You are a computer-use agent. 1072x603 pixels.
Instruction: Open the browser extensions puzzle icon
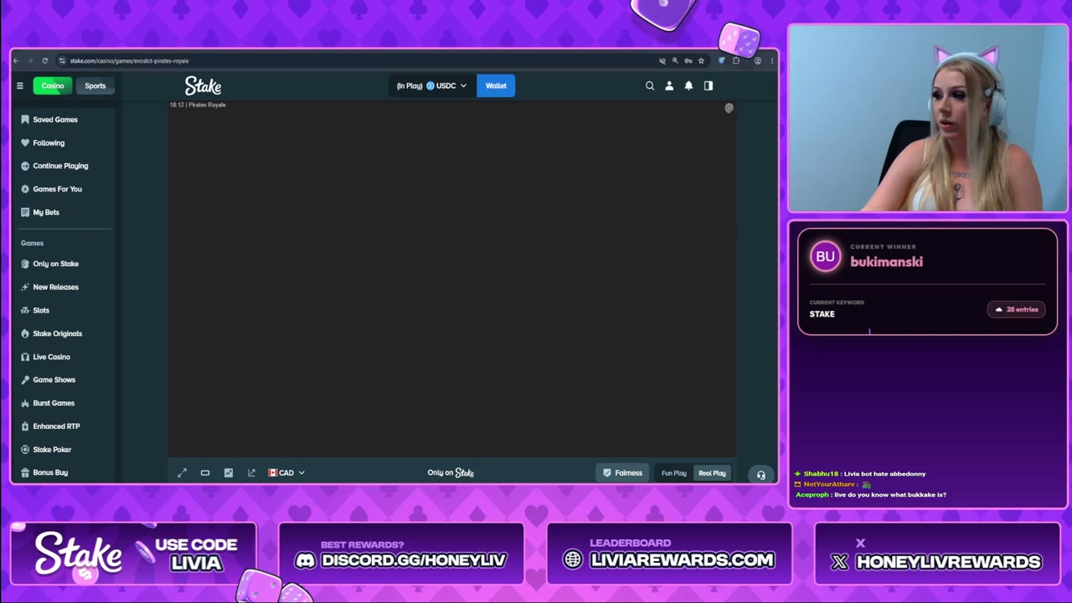(736, 60)
